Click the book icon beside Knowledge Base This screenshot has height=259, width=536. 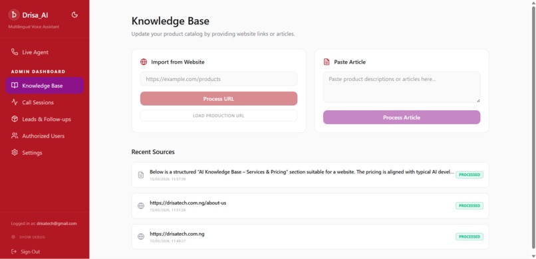(x=15, y=86)
